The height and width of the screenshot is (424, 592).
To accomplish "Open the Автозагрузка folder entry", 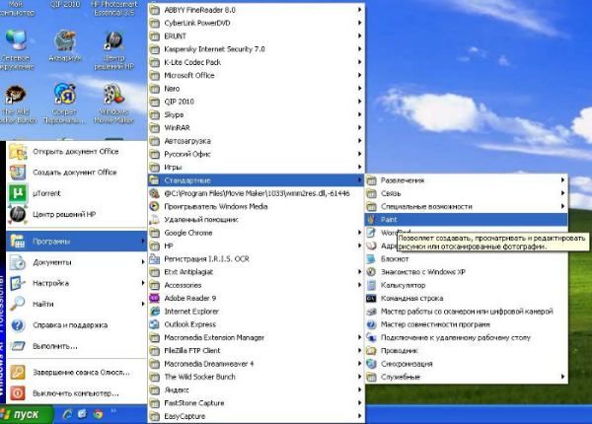I will click(x=256, y=141).
